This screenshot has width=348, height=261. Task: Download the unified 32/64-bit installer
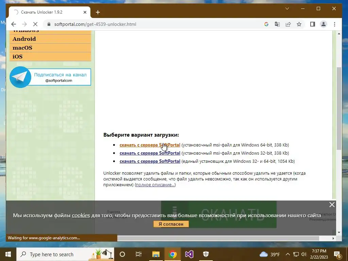click(150, 161)
